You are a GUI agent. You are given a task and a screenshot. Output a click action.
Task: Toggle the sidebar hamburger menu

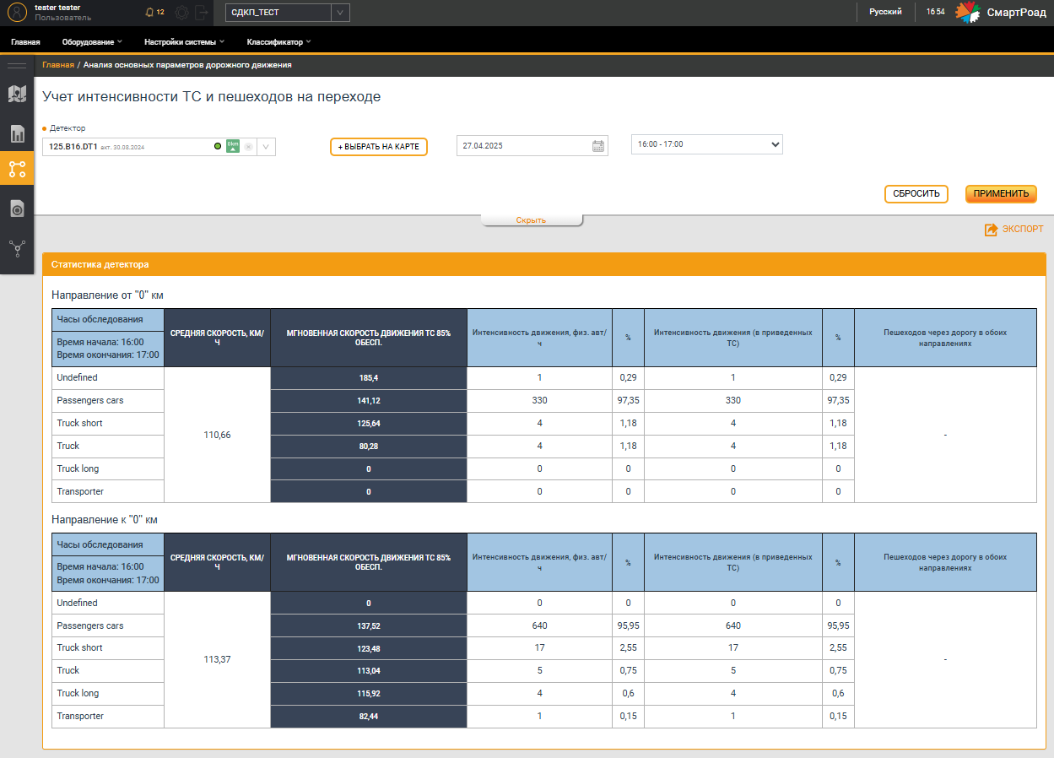(17, 65)
